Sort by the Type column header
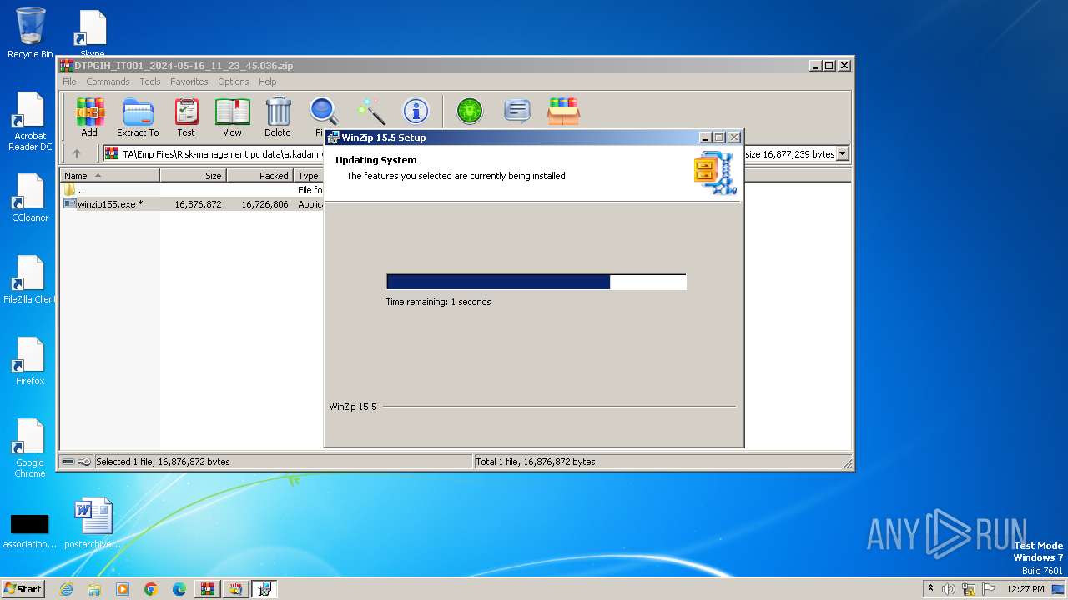1068x600 pixels. (x=308, y=175)
